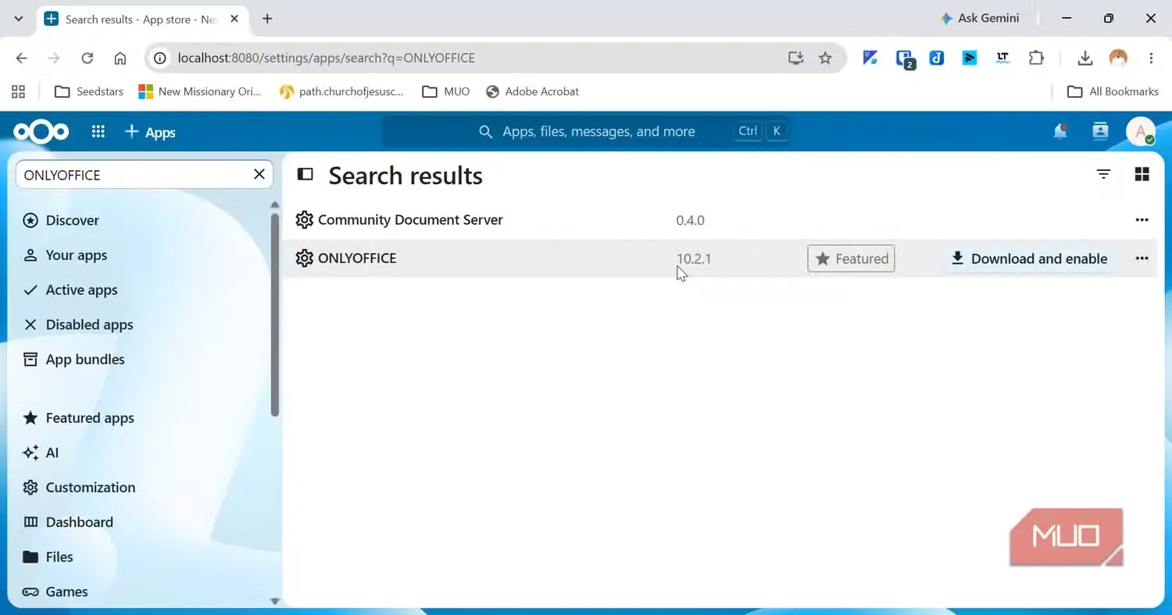Reload the browser page
Image resolution: width=1172 pixels, height=615 pixels.
88,58
